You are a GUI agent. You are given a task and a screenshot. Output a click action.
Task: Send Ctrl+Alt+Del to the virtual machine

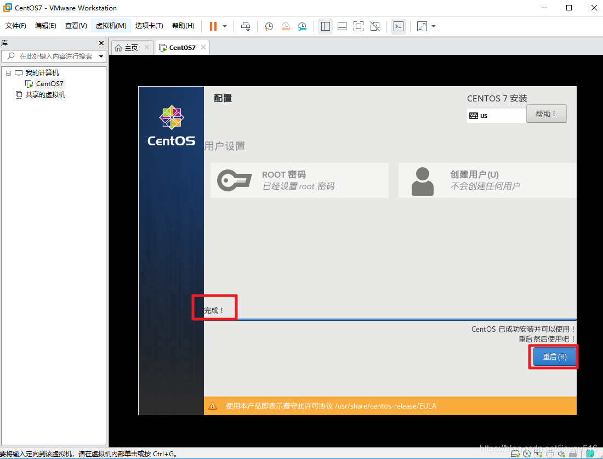point(246,26)
